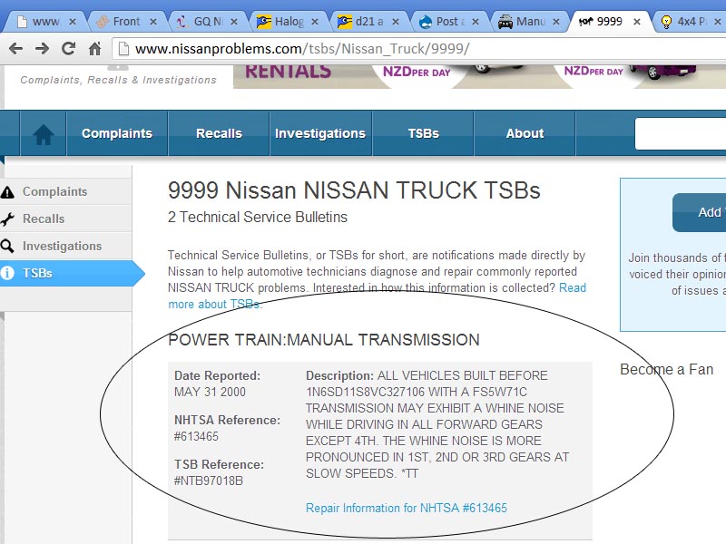Click the browser address bar URL
This screenshot has height=544, width=726.
coord(301,49)
